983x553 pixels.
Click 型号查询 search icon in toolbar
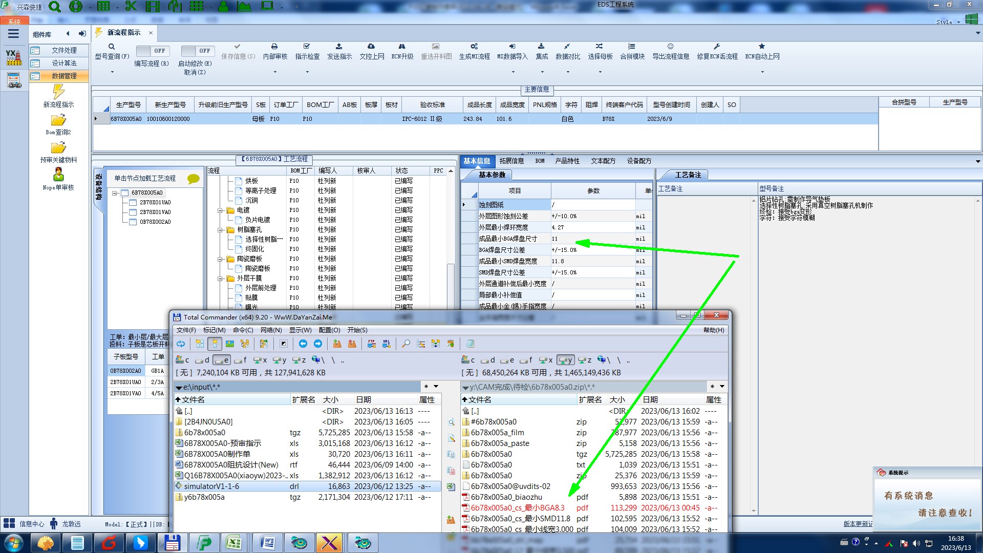tap(111, 47)
